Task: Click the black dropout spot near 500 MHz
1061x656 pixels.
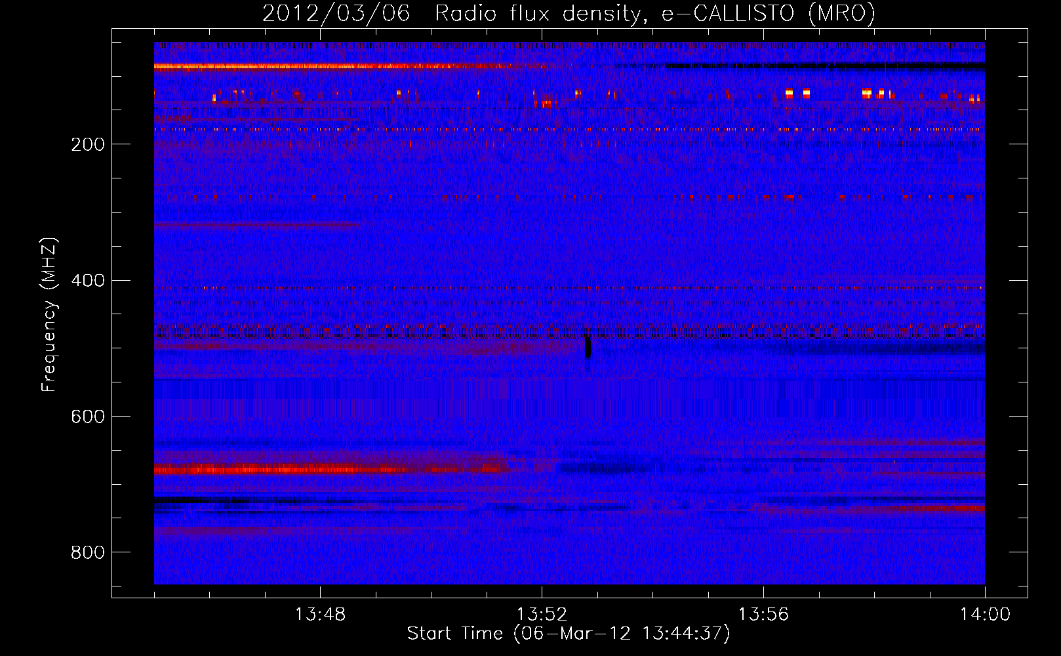Action: (x=588, y=348)
